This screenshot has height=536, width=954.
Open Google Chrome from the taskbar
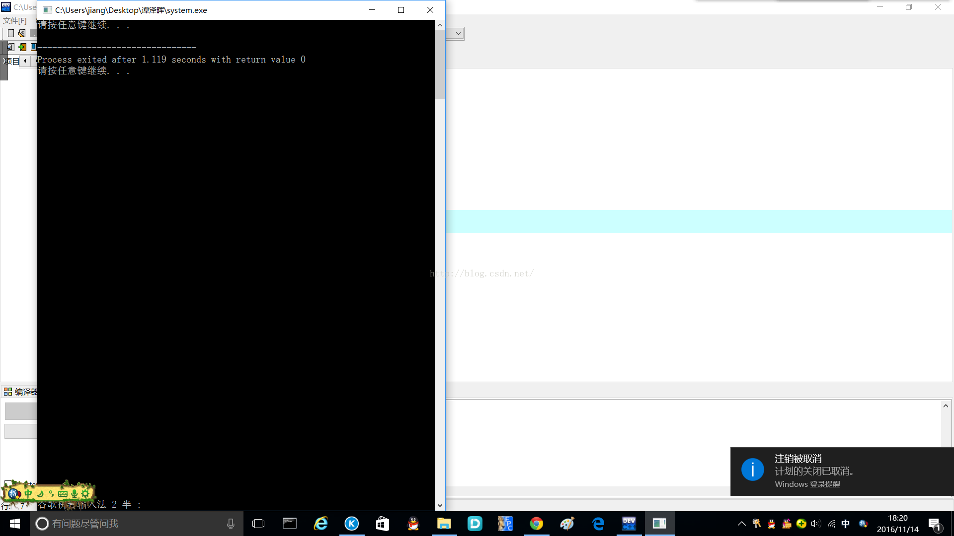[x=536, y=524]
